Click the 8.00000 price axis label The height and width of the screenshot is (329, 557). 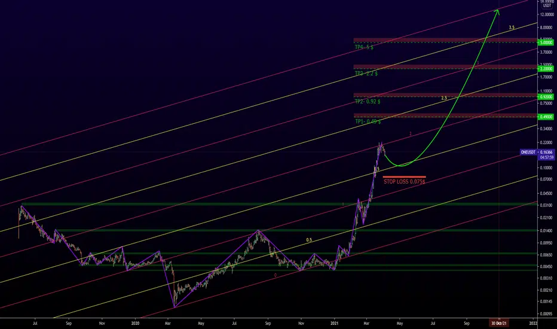click(547, 28)
